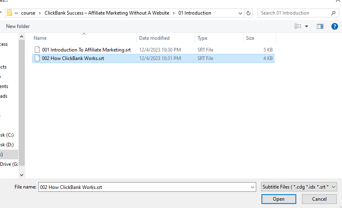
Task: Click file icon of 001 Introduction srt
Action: pos(37,50)
